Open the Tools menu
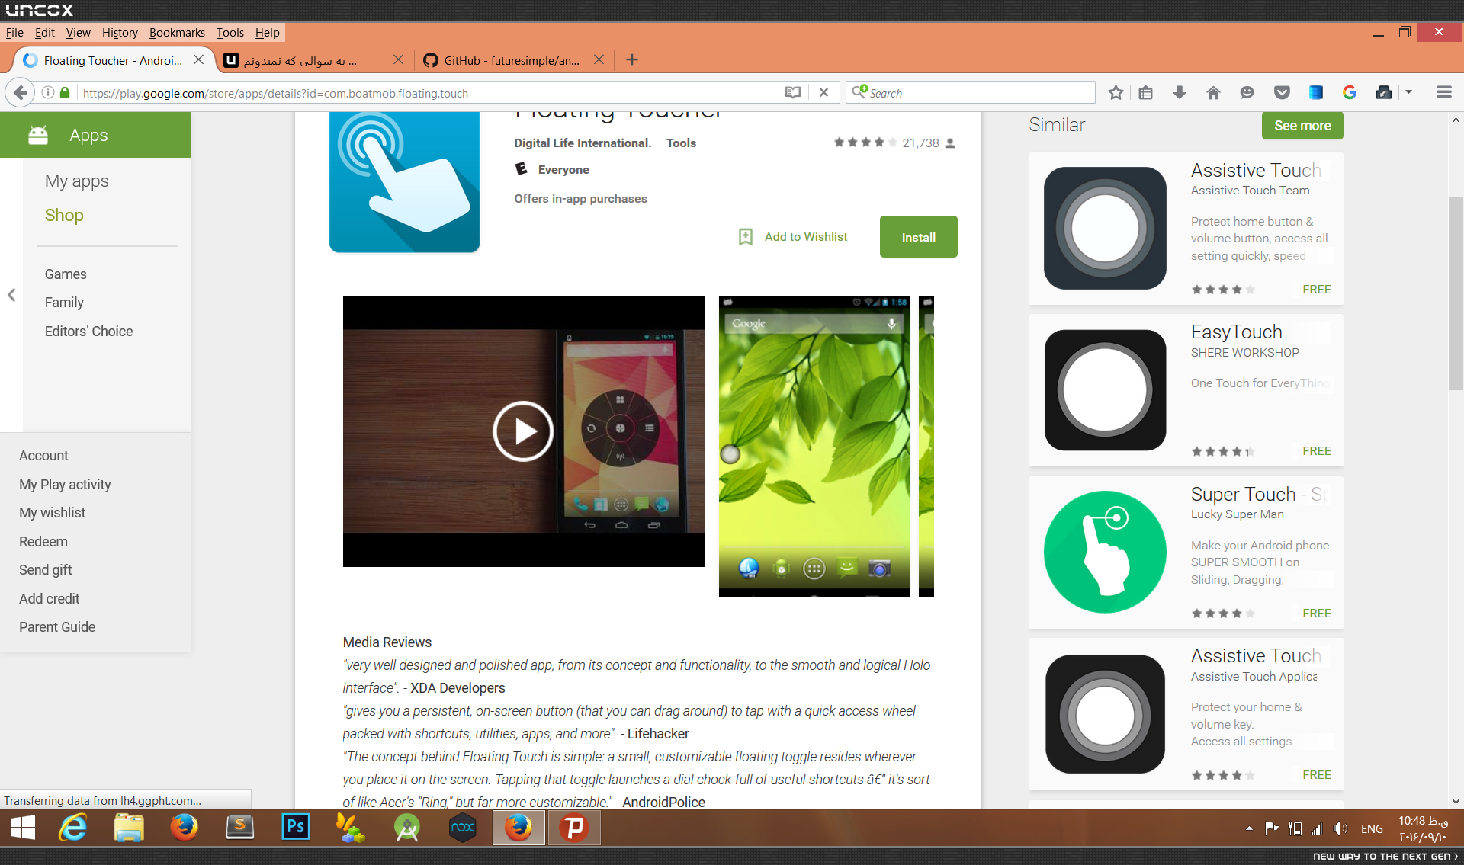The height and width of the screenshot is (865, 1464). coord(230,32)
